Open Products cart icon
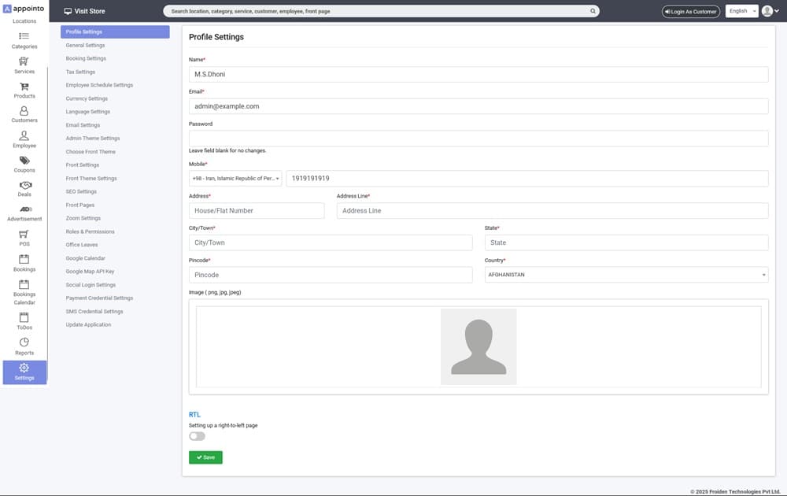 pyautogui.click(x=24, y=87)
